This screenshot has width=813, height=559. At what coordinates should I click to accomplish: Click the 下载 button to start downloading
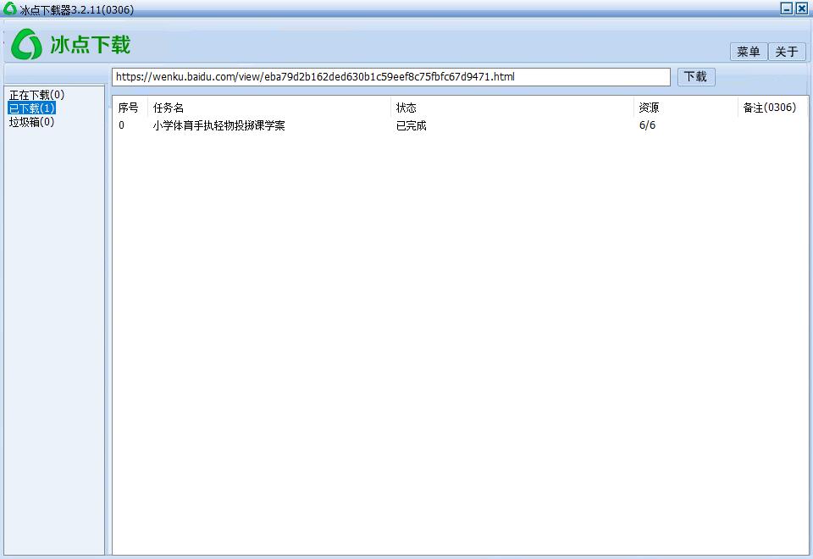(x=695, y=76)
